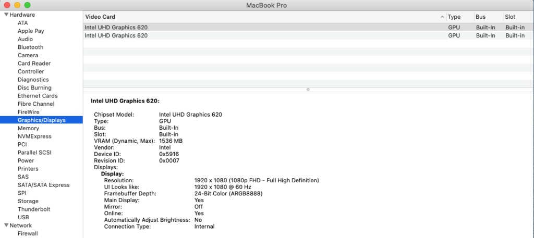Select Controller entry
534x238 pixels.
pos(31,71)
